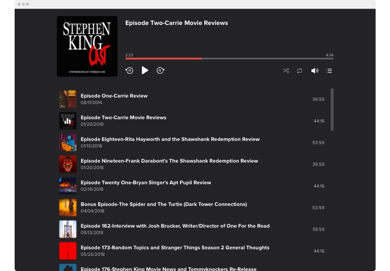Image resolution: width=390 pixels, height=271 pixels.
Task: Click the episode list scrollbar
Action: (x=332, y=109)
